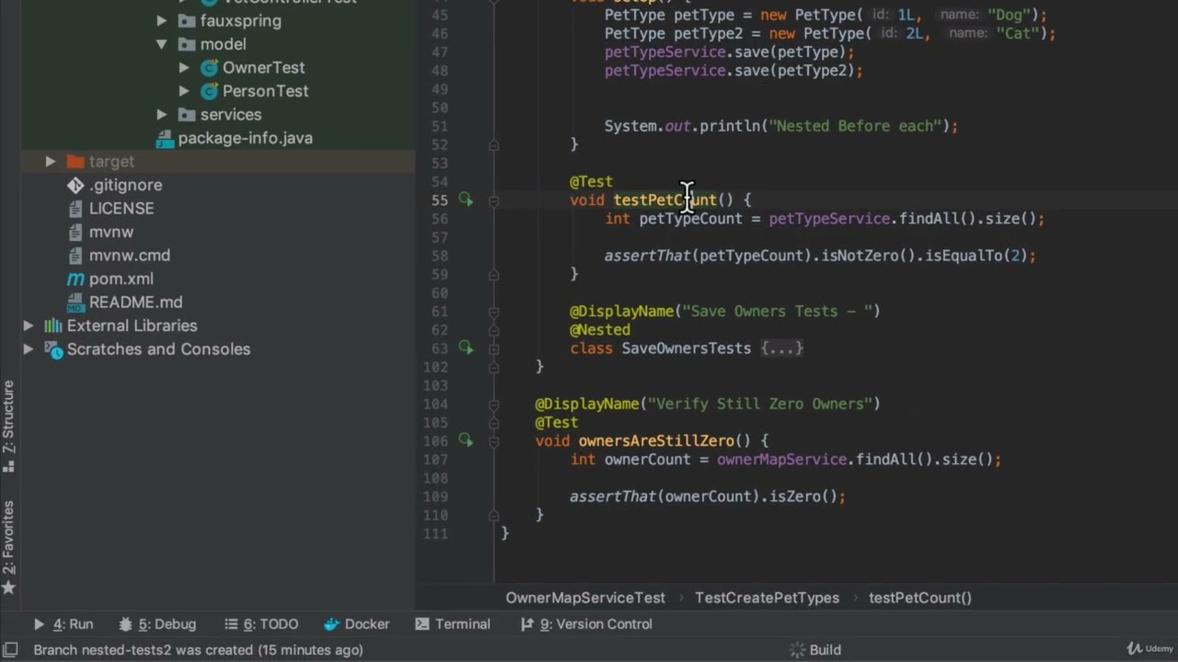Toggle the fold marker at line 106
The width and height of the screenshot is (1178, 662).
(494, 440)
